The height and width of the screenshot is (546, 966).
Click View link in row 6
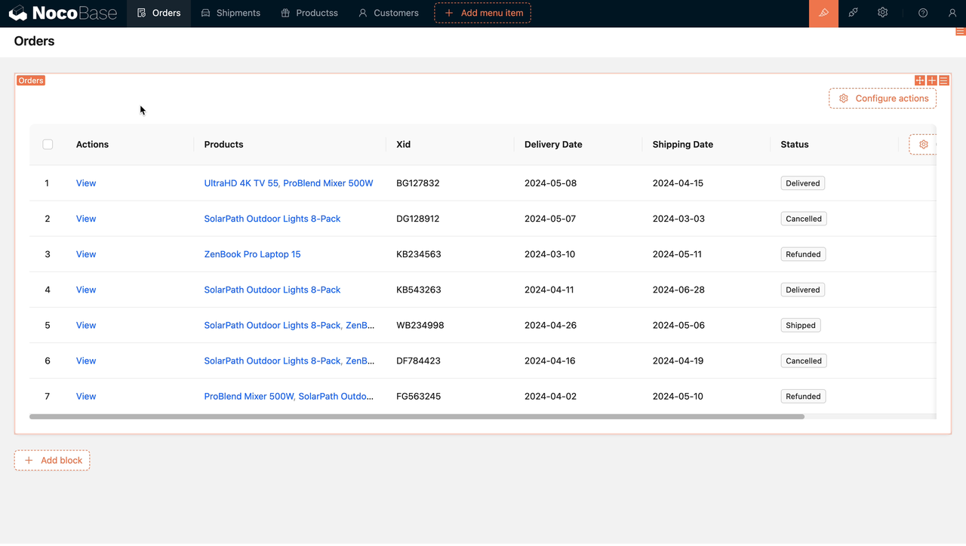86,360
